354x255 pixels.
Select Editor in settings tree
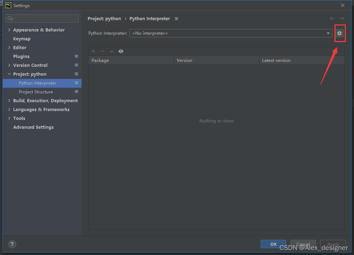(20, 47)
